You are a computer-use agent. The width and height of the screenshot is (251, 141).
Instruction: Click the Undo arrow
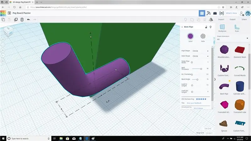coord(29,19)
